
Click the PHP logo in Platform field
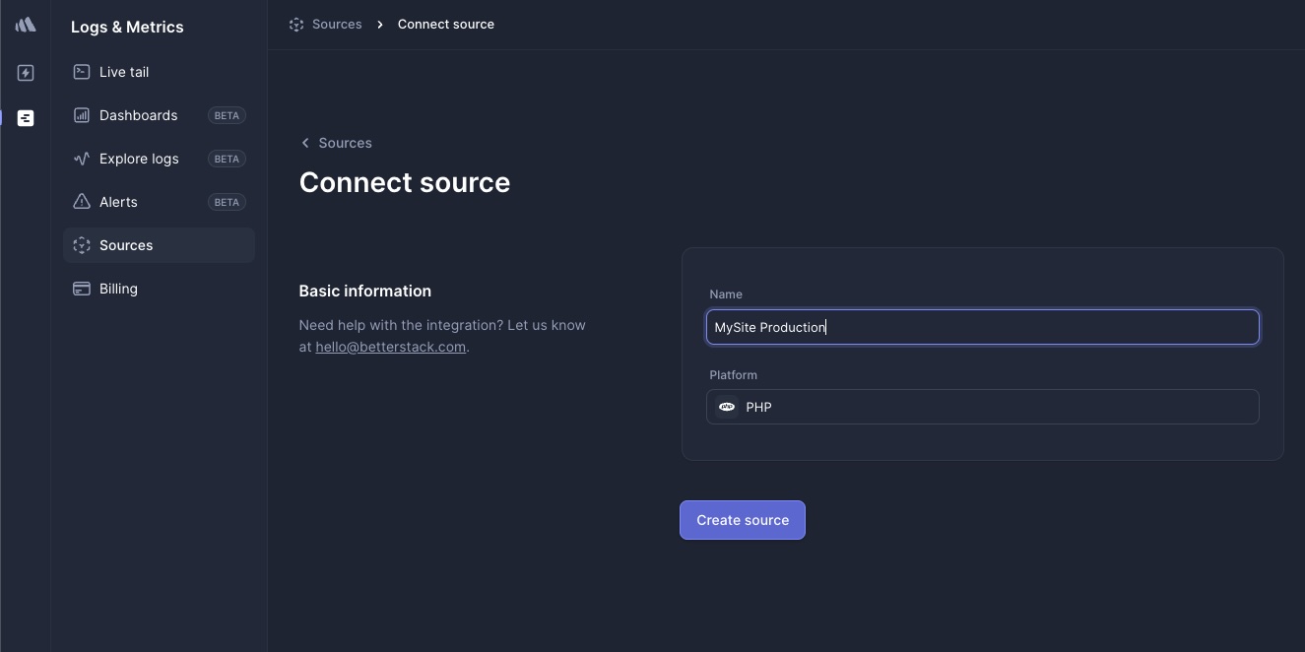727,407
